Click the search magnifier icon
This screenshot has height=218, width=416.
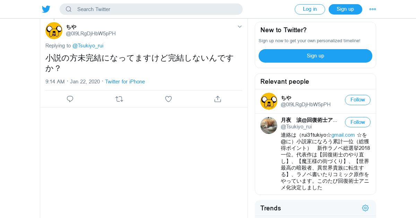pos(69,9)
